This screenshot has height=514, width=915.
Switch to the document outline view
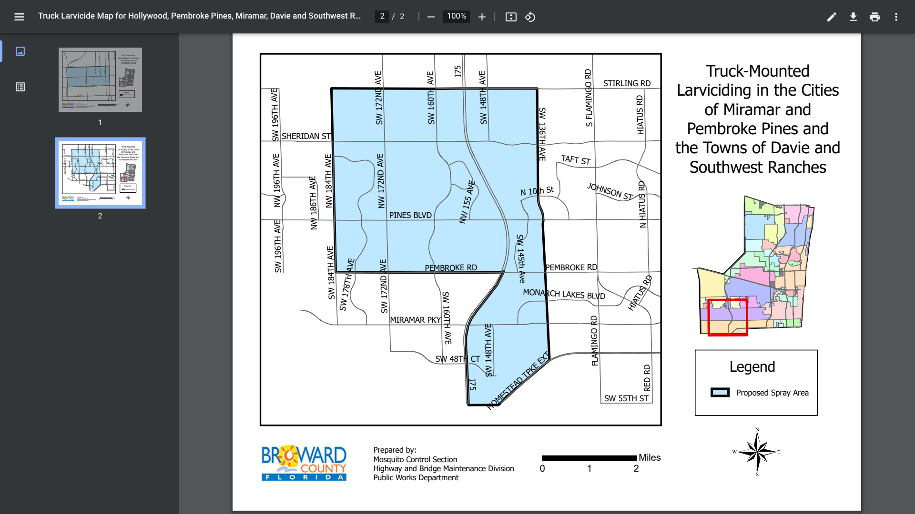point(20,87)
